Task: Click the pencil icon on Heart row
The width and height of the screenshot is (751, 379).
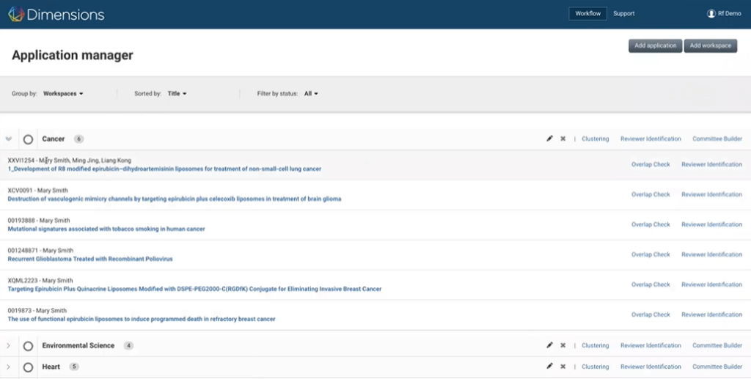Action: (549, 366)
